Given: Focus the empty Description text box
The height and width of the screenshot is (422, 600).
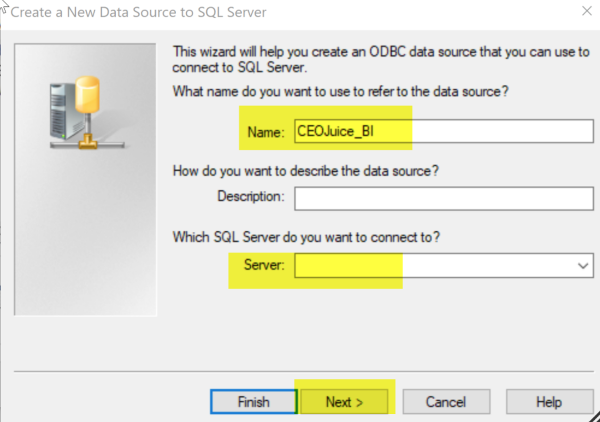Looking at the screenshot, I should (444, 198).
